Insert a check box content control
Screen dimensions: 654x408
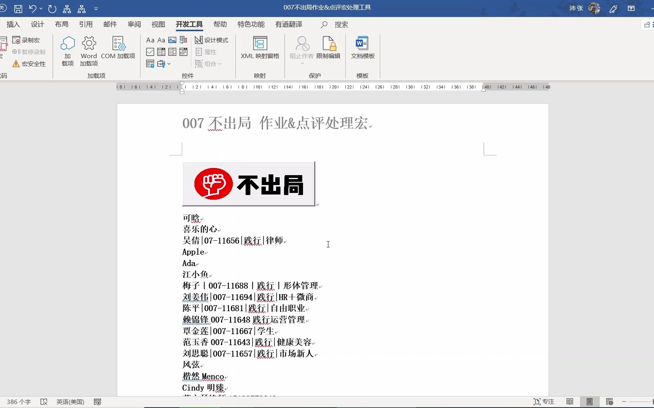(150, 52)
